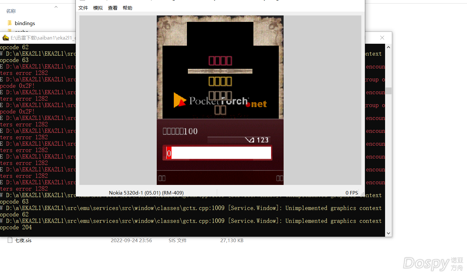Select the bindings folder name
Screen dimensions: 467x274
(x=25, y=23)
